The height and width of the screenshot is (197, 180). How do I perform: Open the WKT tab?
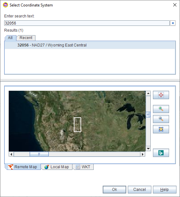tap(83, 167)
